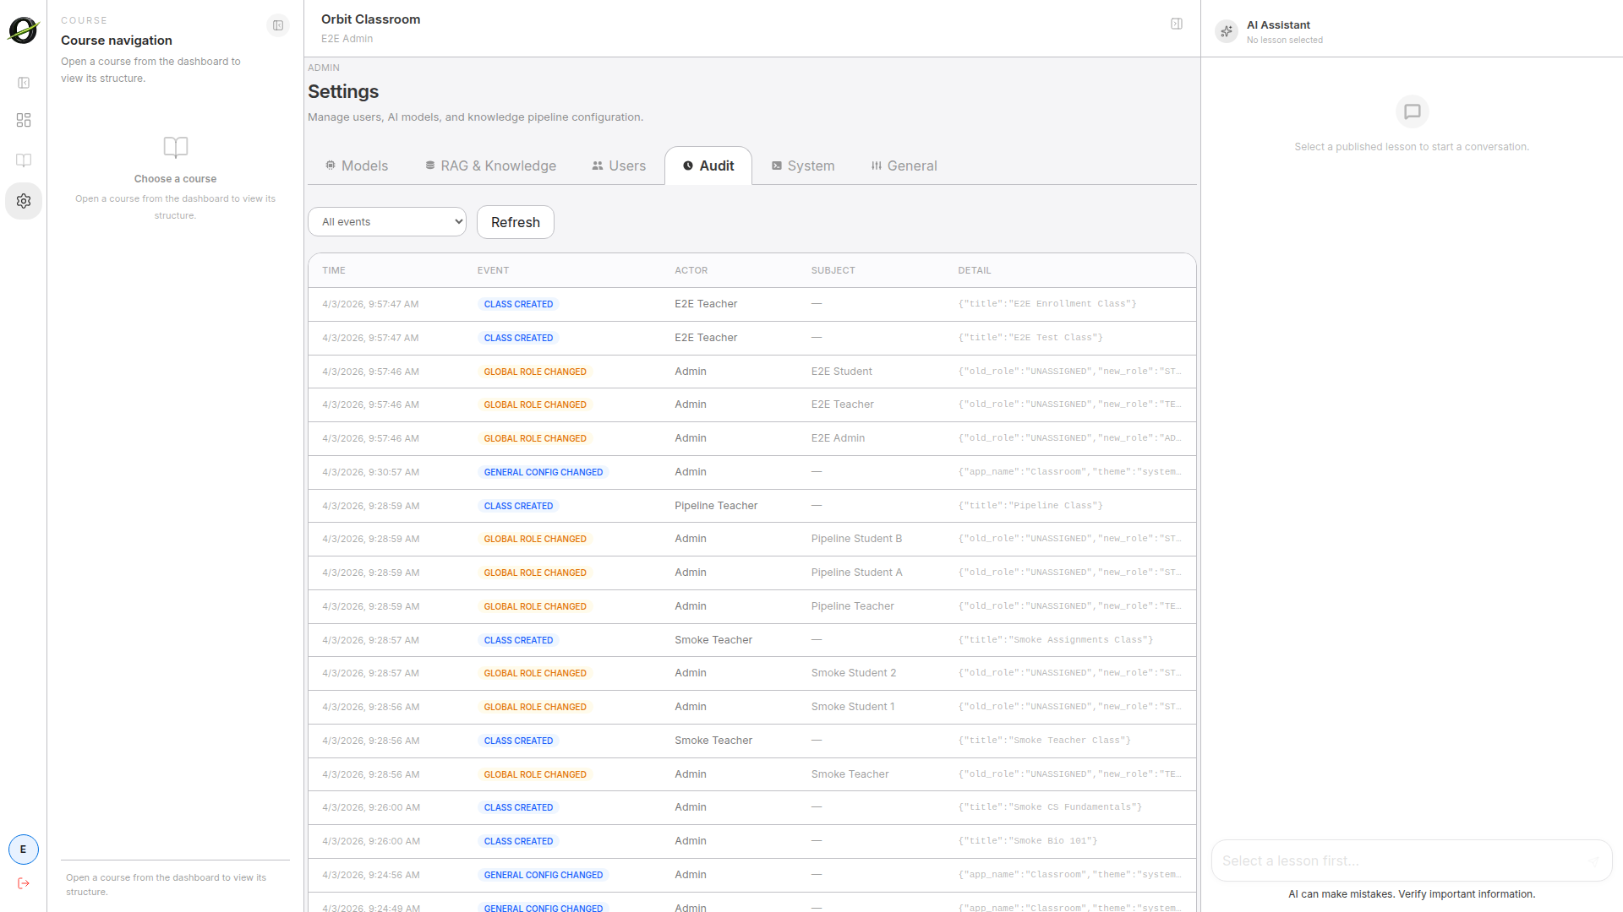Click the 4/3/2026, 9:30:57 AM timestamp
The height and width of the screenshot is (912, 1623).
click(x=370, y=472)
